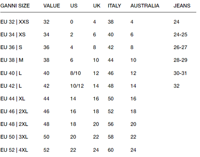Click the EU 44 | XL row label

point(13,99)
